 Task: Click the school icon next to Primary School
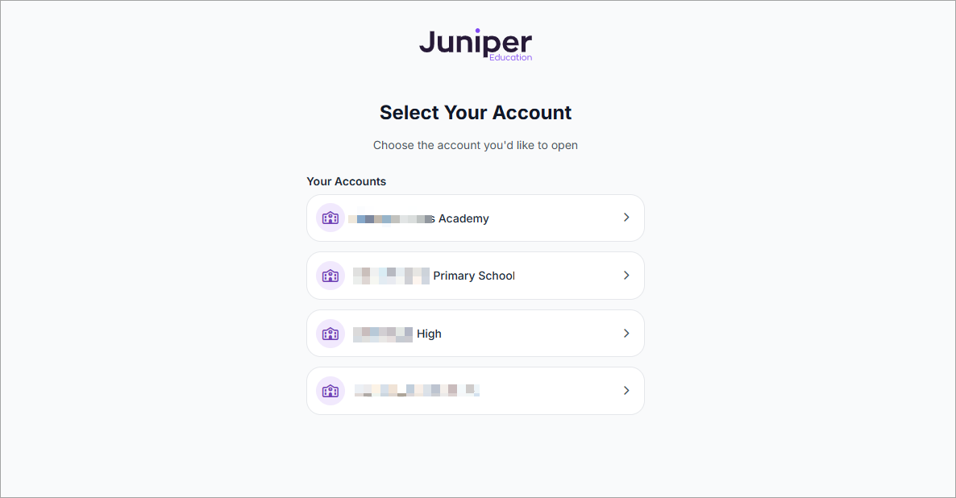point(330,276)
